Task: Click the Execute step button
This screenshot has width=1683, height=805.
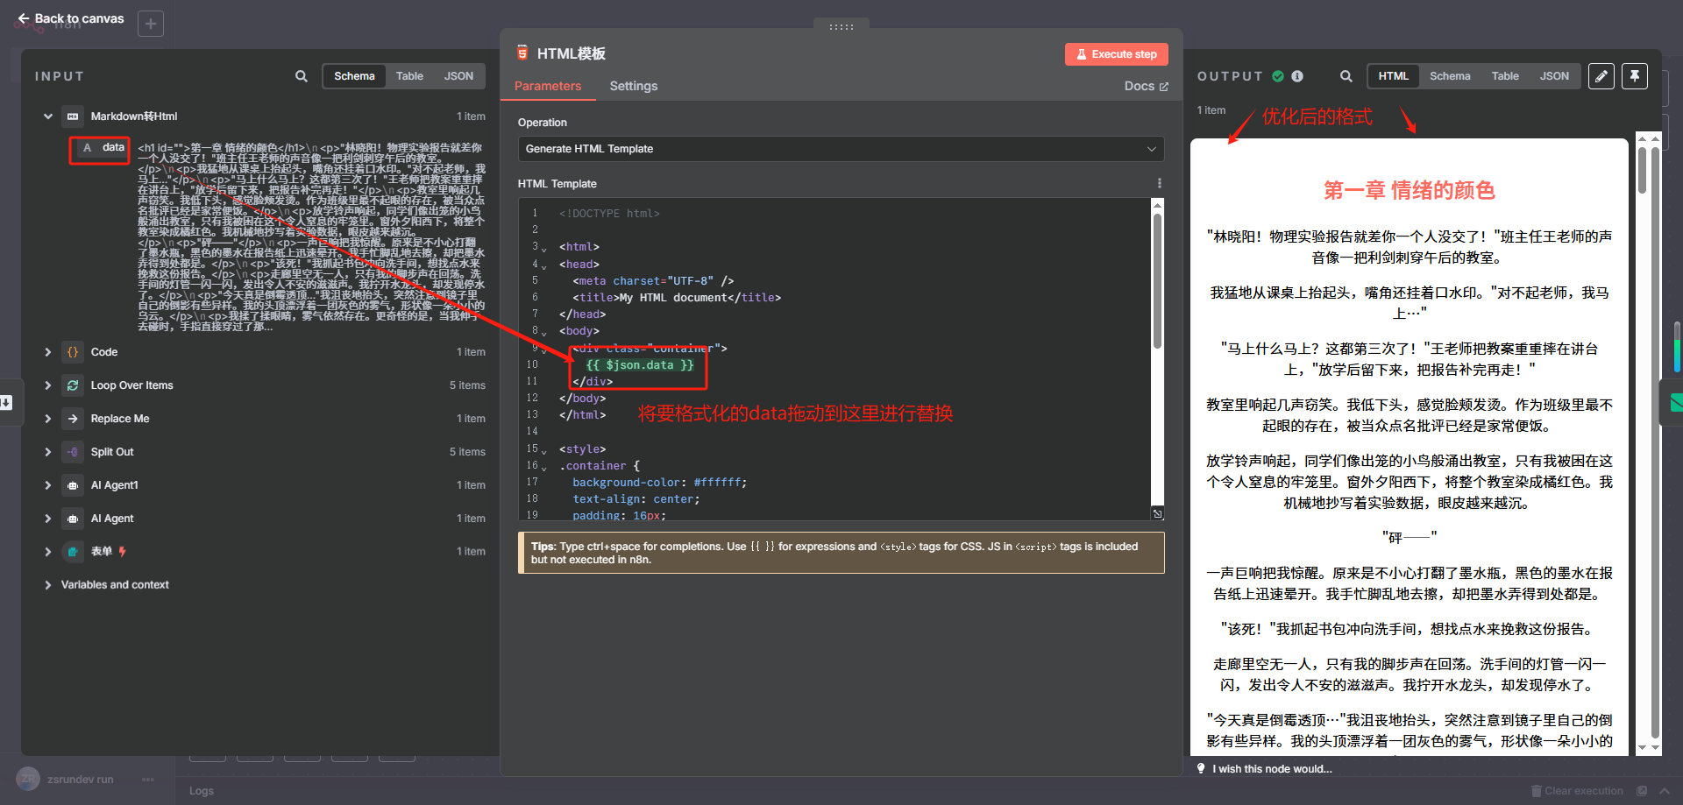Action: coord(1116,53)
